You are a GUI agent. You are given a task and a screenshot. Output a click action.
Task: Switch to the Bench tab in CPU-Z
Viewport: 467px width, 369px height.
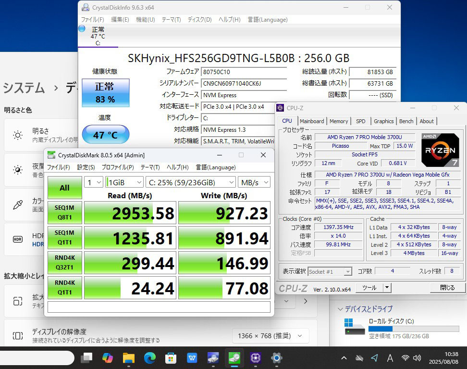[406, 121]
